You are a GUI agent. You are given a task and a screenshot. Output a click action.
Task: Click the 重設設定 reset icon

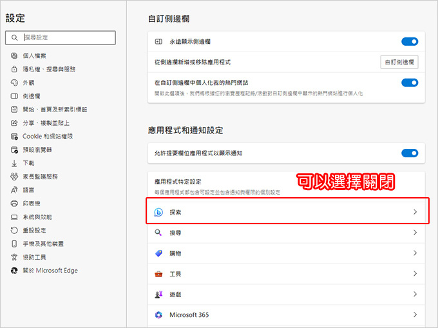[x=14, y=230]
